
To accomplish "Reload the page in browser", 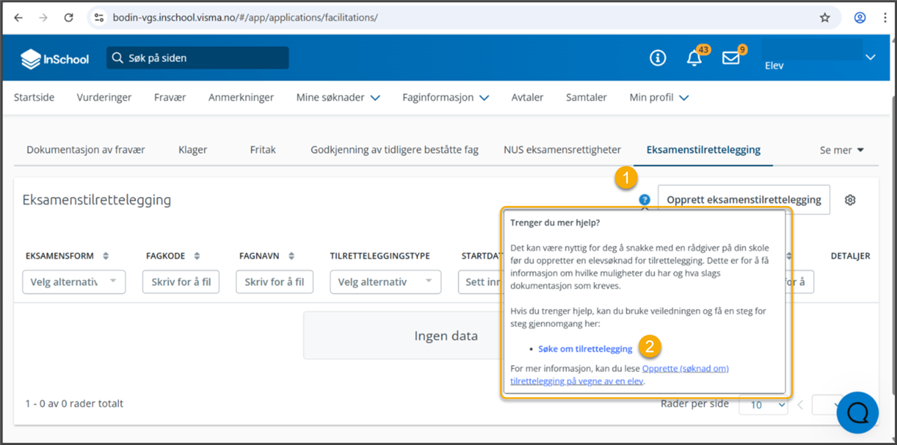I will point(69,17).
